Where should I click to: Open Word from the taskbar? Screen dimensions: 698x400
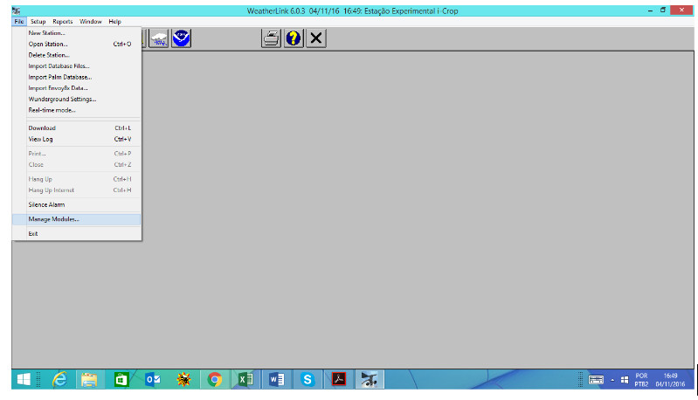pos(276,379)
